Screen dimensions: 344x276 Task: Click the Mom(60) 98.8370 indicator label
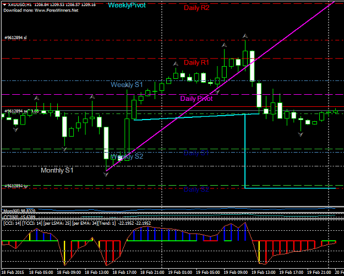click(19, 211)
